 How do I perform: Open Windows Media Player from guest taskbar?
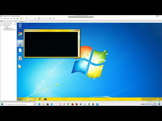pyautogui.click(x=35, y=99)
